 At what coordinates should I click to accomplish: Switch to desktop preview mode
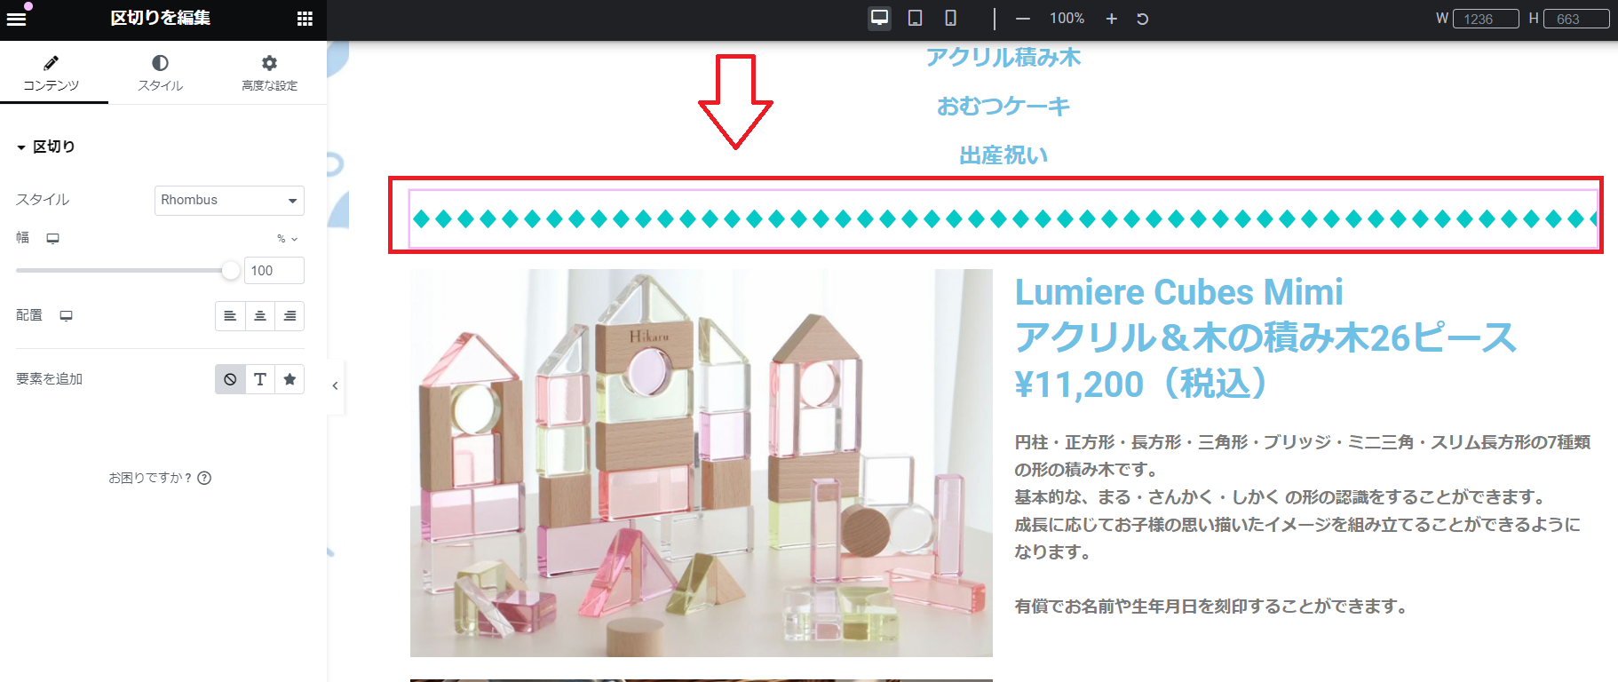click(879, 18)
